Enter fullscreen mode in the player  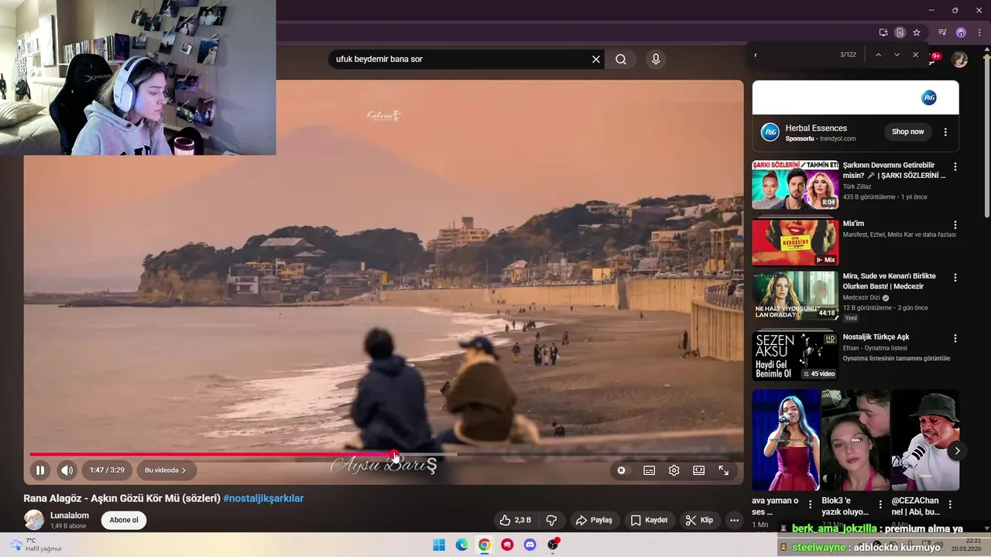point(723,470)
